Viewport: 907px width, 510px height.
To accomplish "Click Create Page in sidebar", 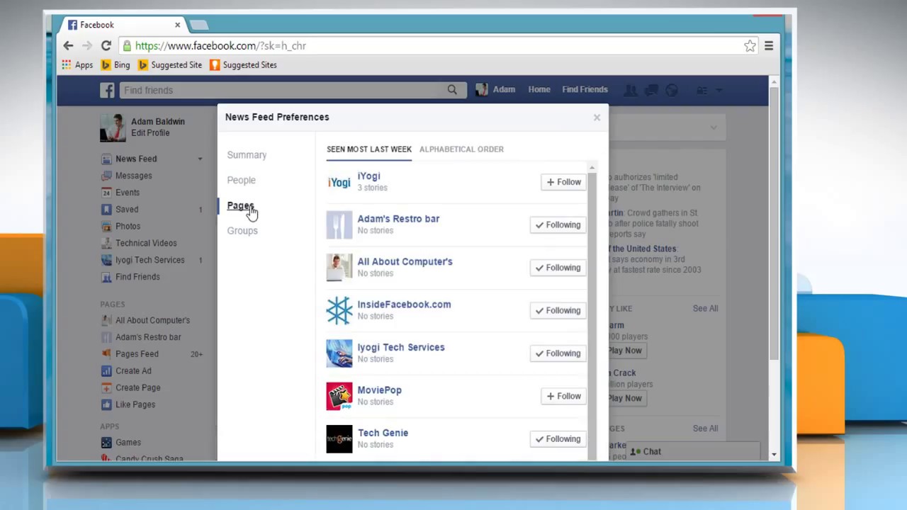I will pyautogui.click(x=137, y=388).
